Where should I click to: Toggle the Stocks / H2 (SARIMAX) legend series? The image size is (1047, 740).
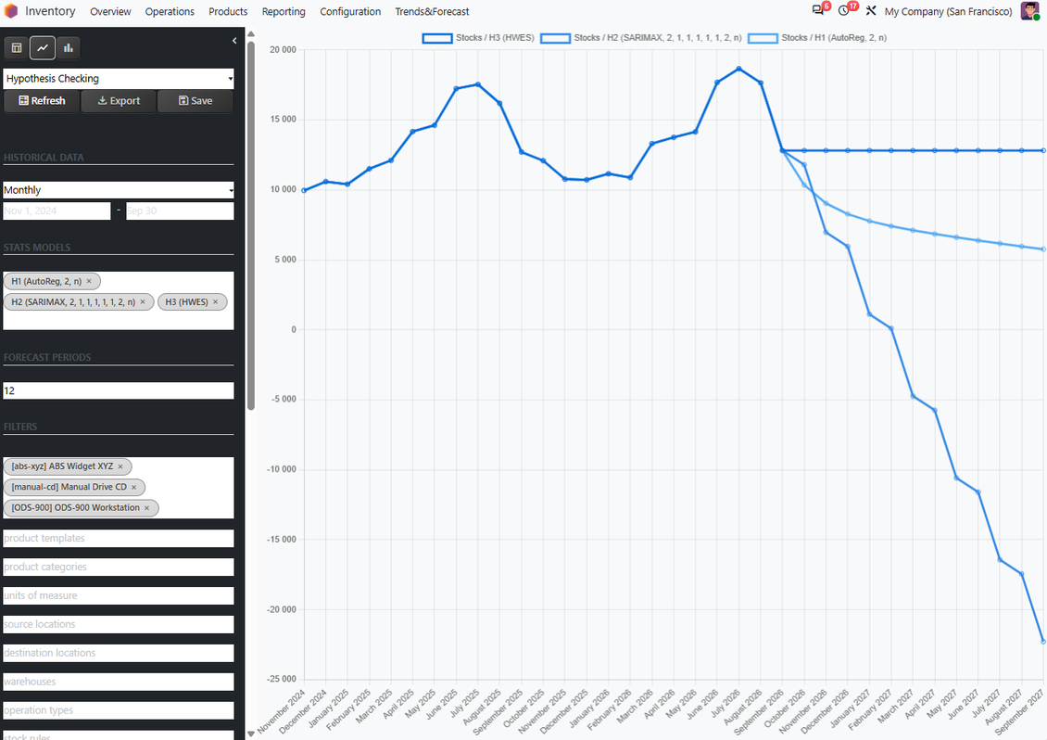tap(641, 38)
